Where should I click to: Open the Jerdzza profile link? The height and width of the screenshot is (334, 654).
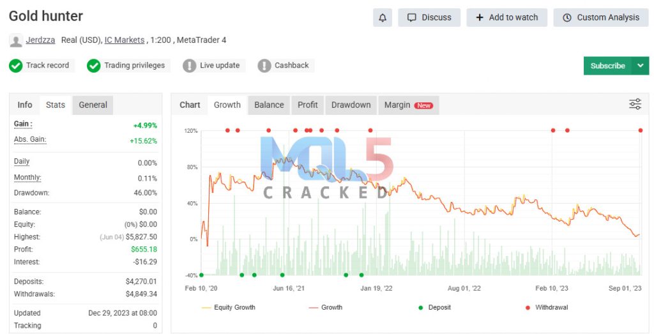[x=40, y=40]
